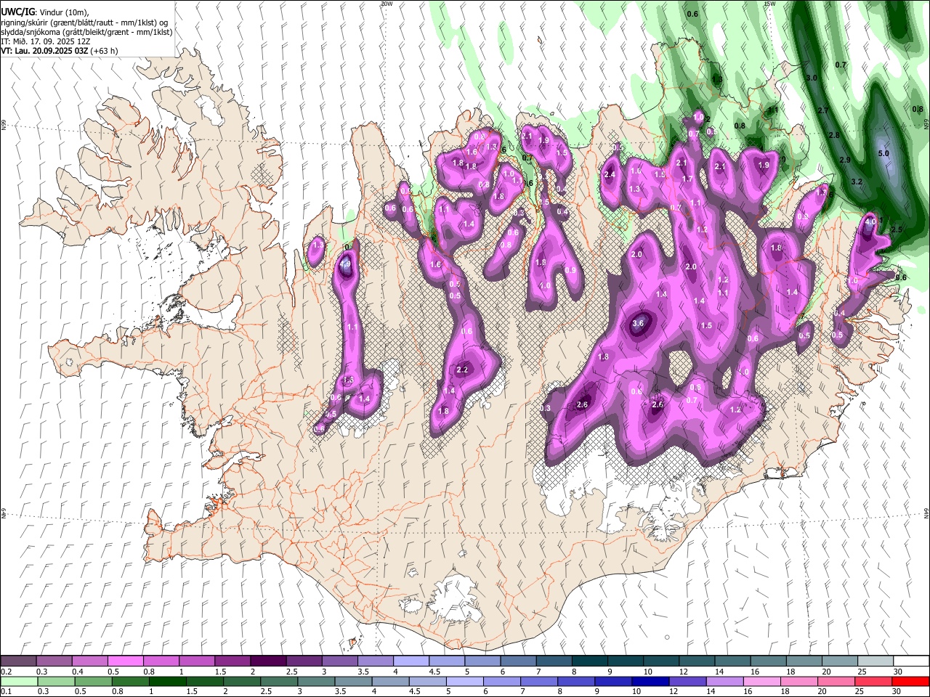Click the '0.1' label under the bottom legend row
The image size is (930, 697).
click(x=6, y=692)
